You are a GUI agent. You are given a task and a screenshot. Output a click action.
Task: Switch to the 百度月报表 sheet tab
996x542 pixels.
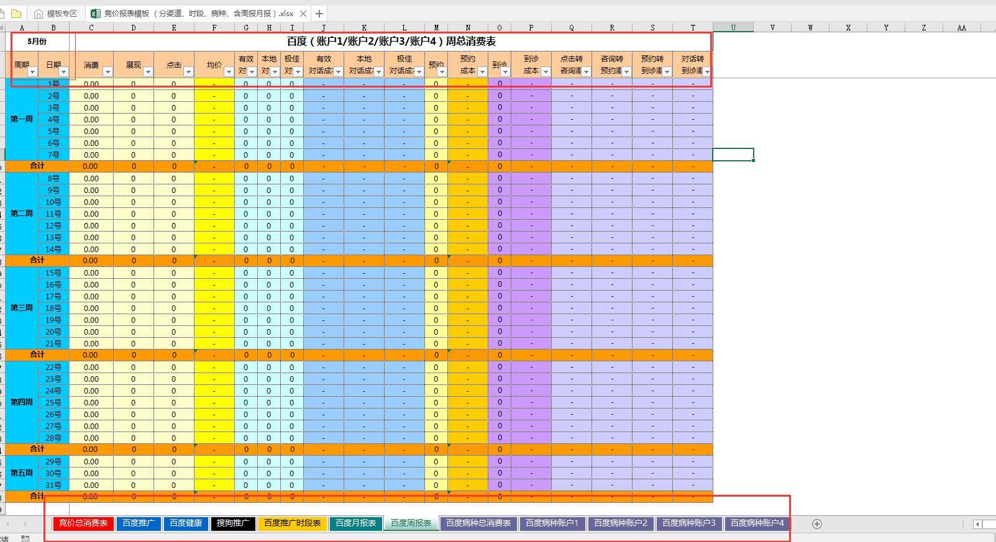pyautogui.click(x=356, y=523)
